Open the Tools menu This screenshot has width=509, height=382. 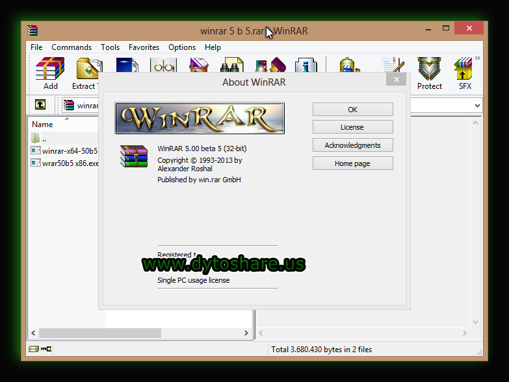click(110, 47)
